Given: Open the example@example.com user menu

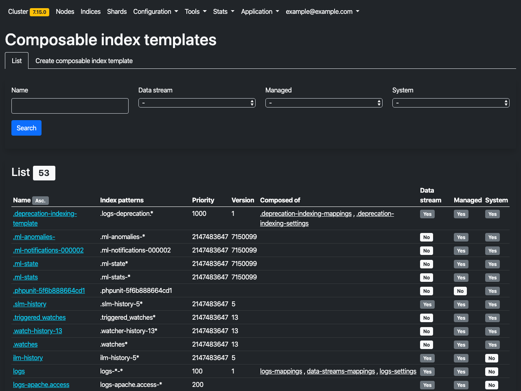Looking at the screenshot, I should point(322,11).
